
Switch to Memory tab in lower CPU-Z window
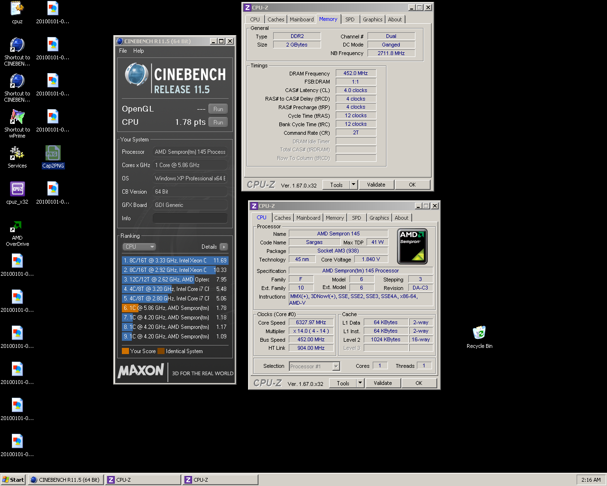coord(335,218)
